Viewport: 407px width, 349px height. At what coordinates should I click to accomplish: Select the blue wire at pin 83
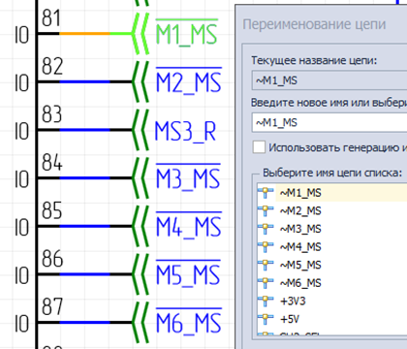click(84, 130)
